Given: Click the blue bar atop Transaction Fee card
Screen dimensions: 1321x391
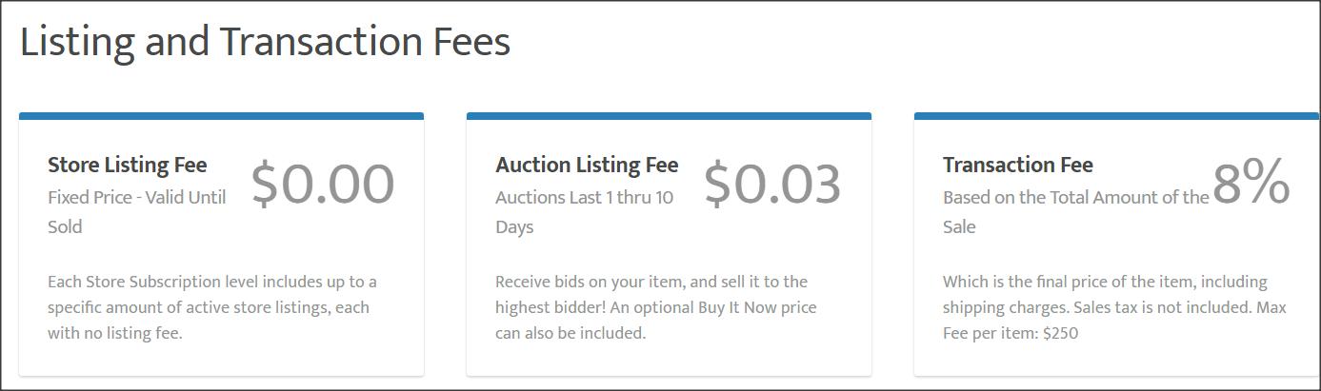Looking at the screenshot, I should click(x=1116, y=116).
